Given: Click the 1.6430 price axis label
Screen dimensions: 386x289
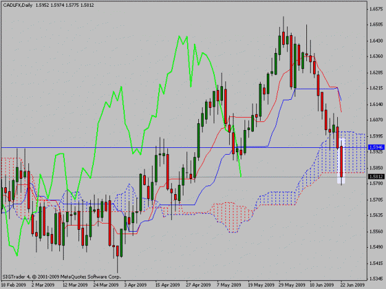Looking at the screenshot, I should click(x=376, y=41).
